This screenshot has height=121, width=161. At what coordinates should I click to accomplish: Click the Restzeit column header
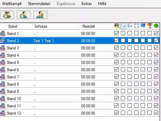point(88,26)
